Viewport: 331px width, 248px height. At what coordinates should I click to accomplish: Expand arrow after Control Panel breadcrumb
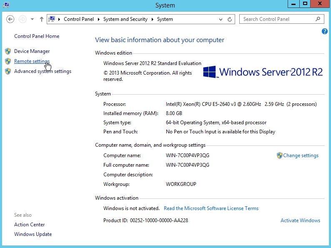[x=98, y=19]
